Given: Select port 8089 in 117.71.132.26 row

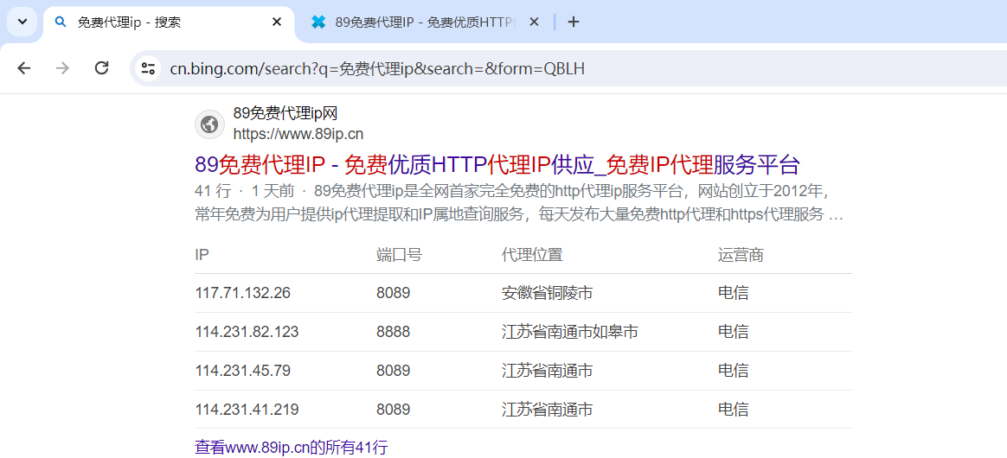Looking at the screenshot, I should click(393, 293).
